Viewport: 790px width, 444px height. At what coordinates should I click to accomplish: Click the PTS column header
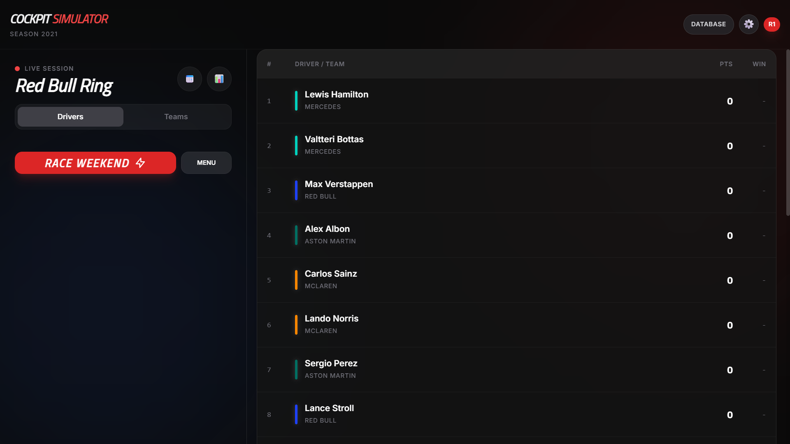coord(726,64)
